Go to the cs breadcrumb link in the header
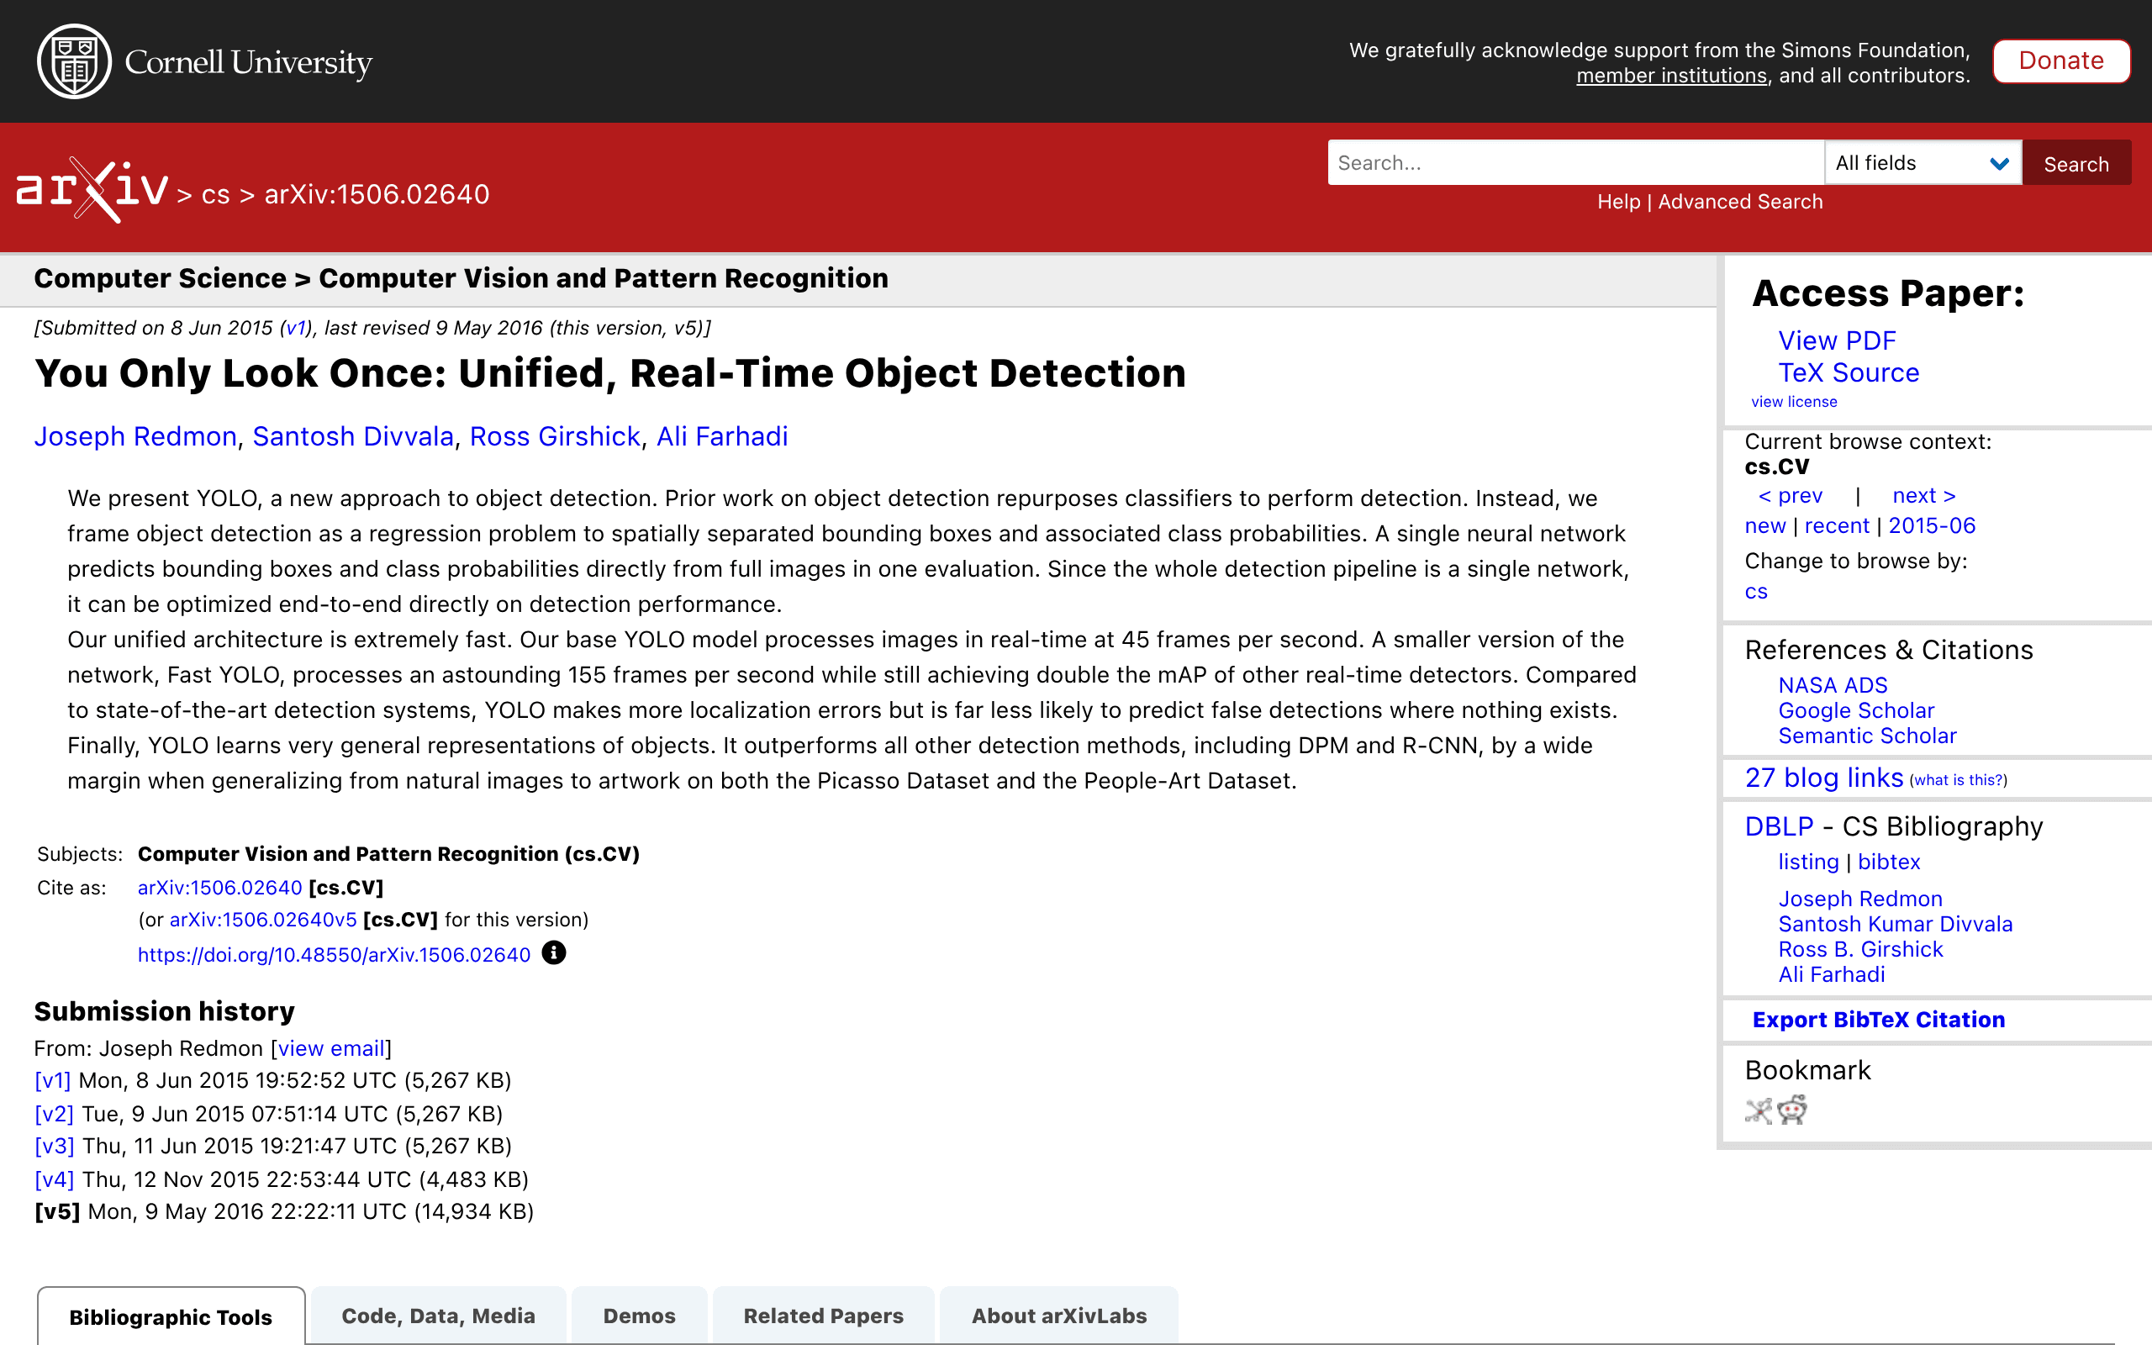 [x=216, y=194]
